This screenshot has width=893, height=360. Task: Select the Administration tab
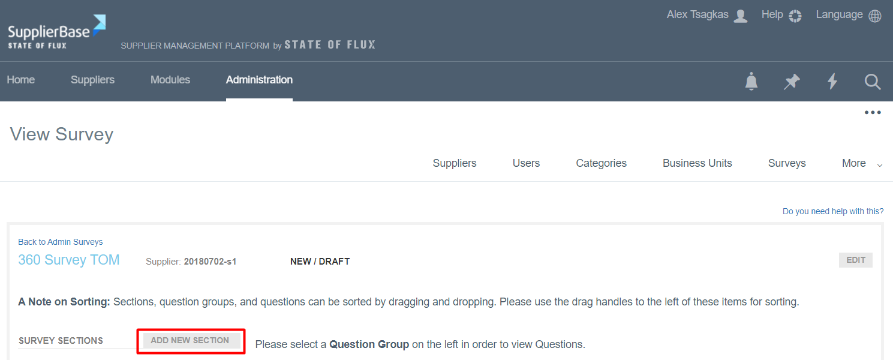[x=259, y=80]
